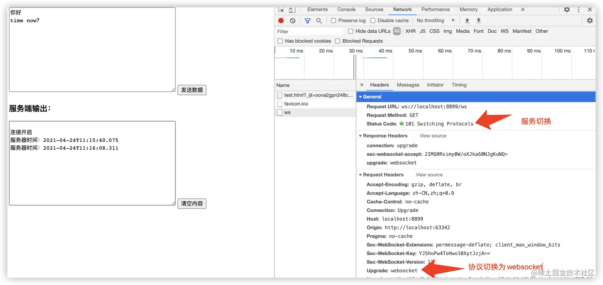Viewport: 603px width, 285px height.
Task: Focus the message input textarea
Action: coord(92,50)
